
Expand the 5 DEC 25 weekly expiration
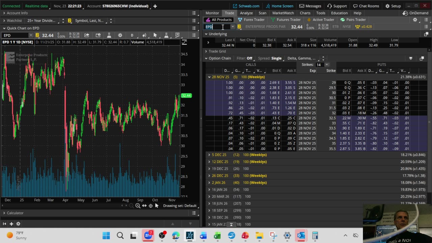(x=209, y=155)
